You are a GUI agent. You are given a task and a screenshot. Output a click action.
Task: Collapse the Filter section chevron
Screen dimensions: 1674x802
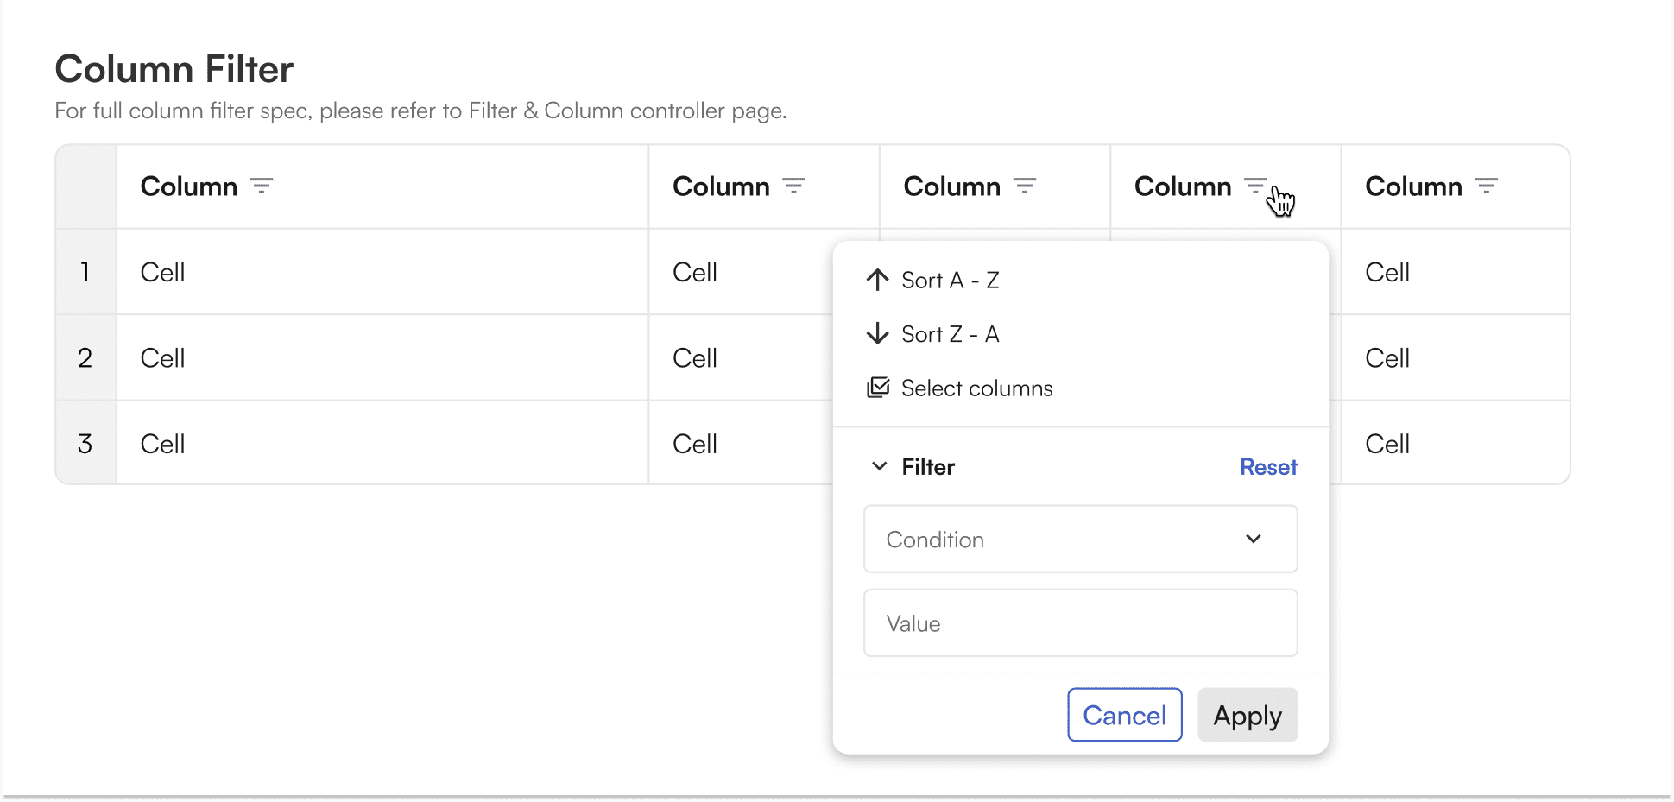pos(879,466)
